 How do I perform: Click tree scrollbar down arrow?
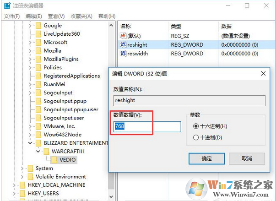coord(111,196)
